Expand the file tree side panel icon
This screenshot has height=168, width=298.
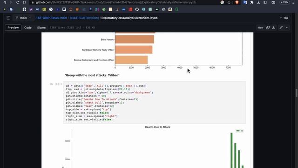point(8,18)
